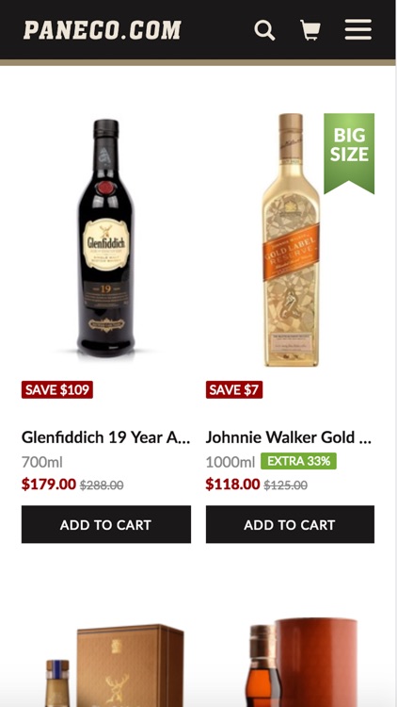Viewport: 397px width, 707px height.
Task: Add Johnnie Walker Gold to cart
Action: (290, 524)
